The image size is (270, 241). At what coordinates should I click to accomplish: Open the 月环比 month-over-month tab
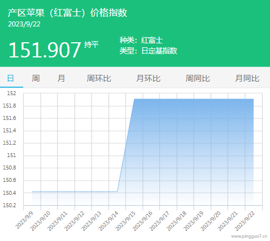point(149,78)
